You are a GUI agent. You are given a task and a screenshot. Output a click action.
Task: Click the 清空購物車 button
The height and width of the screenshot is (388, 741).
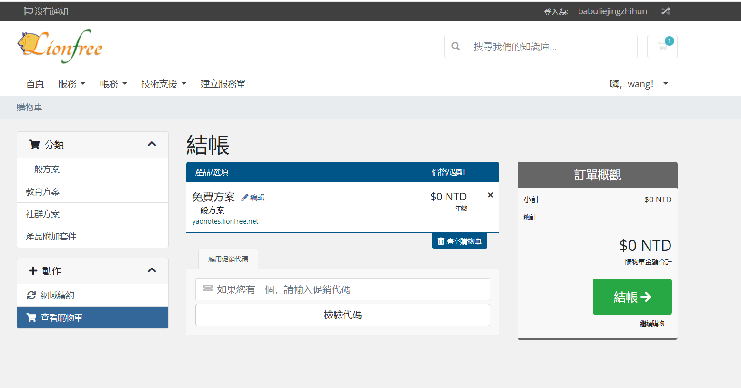pos(459,241)
